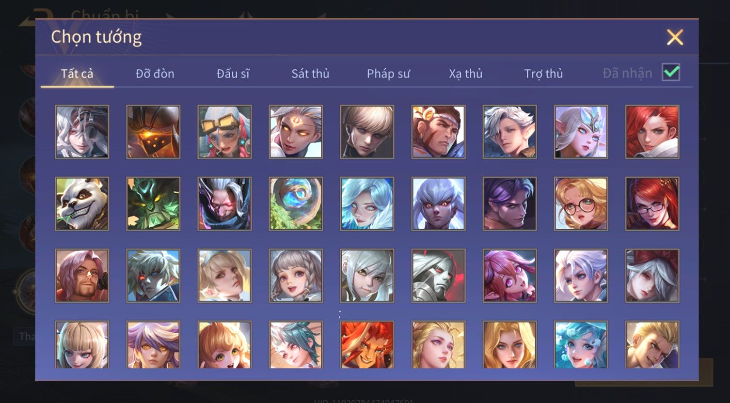Toggle the Đã nhận checkbox
The image size is (730, 403).
[x=671, y=73]
